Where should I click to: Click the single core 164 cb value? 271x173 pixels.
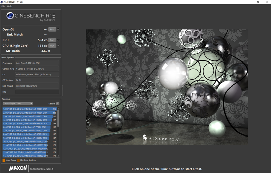(x=43, y=46)
